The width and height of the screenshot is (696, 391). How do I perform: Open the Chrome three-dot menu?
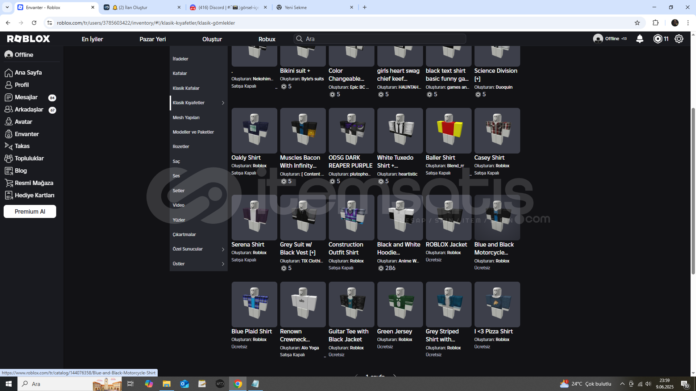coord(688,23)
